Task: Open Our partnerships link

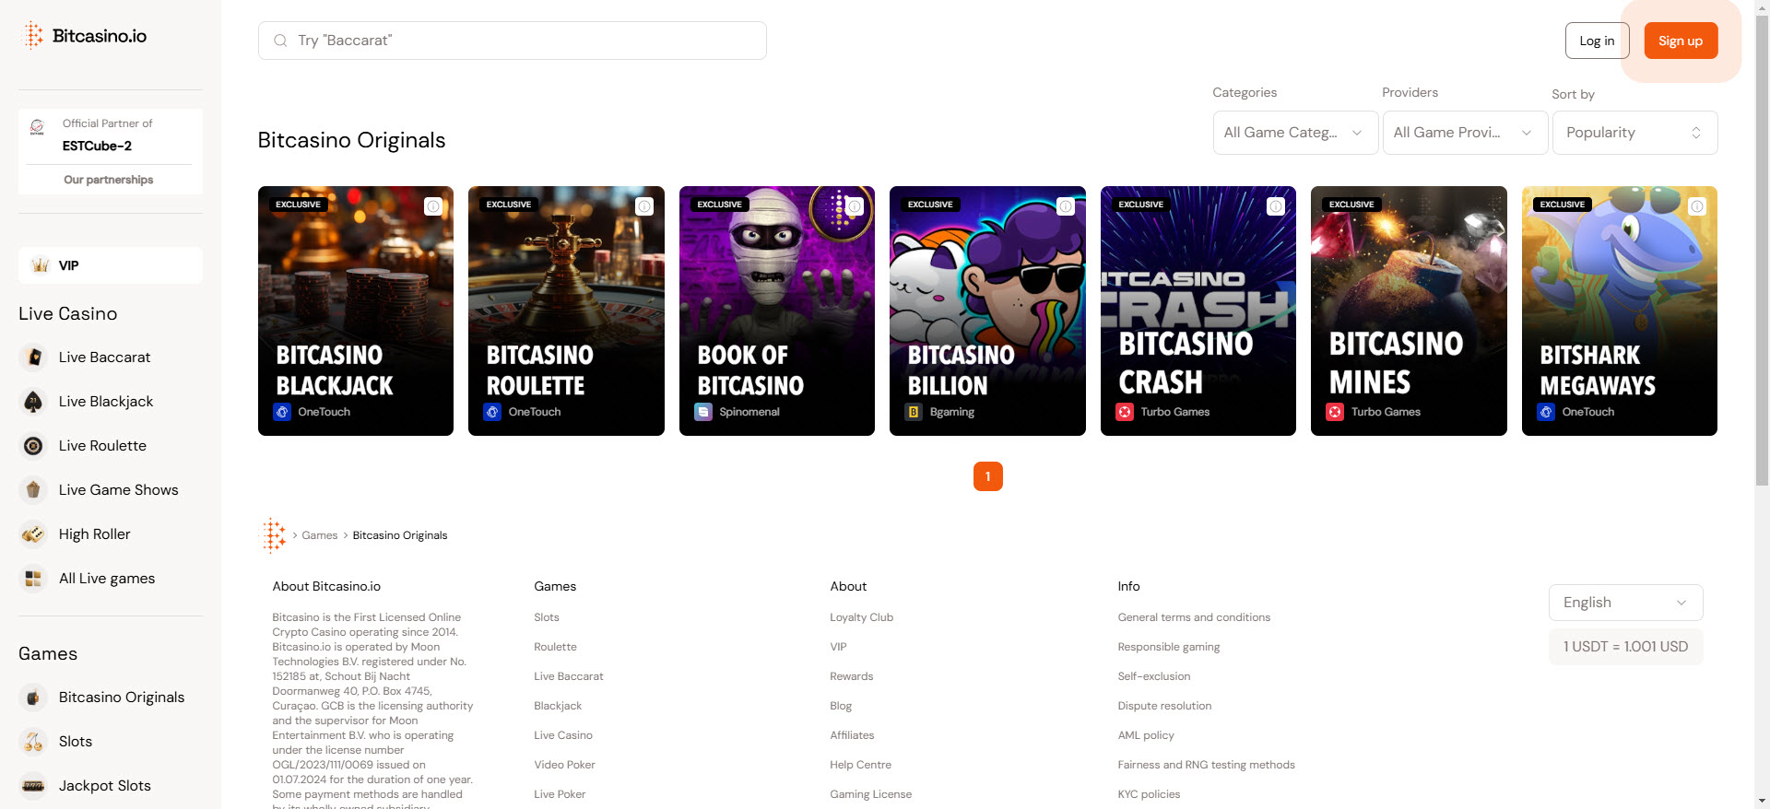Action: point(109,180)
